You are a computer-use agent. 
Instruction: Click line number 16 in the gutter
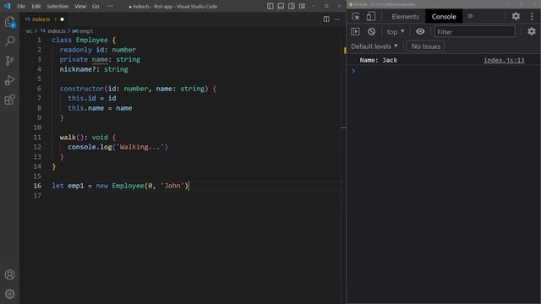(x=37, y=186)
